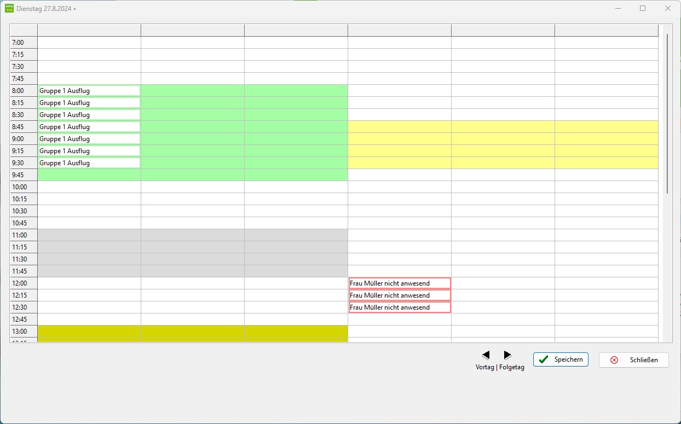Click the 10:45 time row header

(24, 223)
